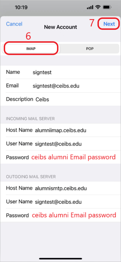This screenshot has width=121, height=262.
Task: Edit outgoing Host Name alumnismtp.ceibs.edu
Action: 60,188
